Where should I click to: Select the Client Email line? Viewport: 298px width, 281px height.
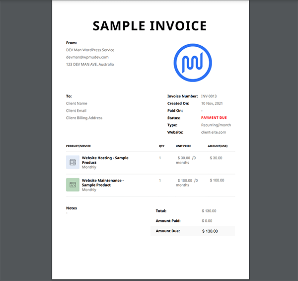point(76,111)
